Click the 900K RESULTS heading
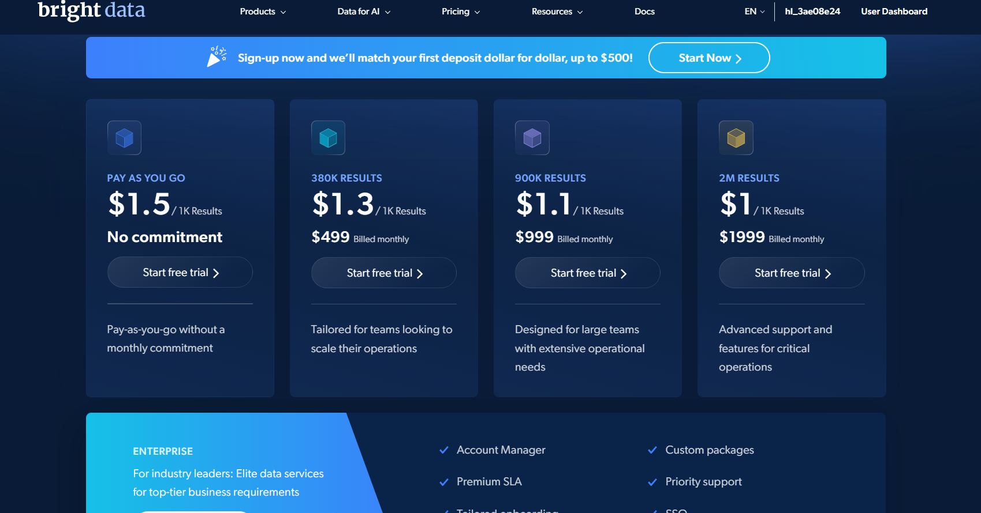 550,178
